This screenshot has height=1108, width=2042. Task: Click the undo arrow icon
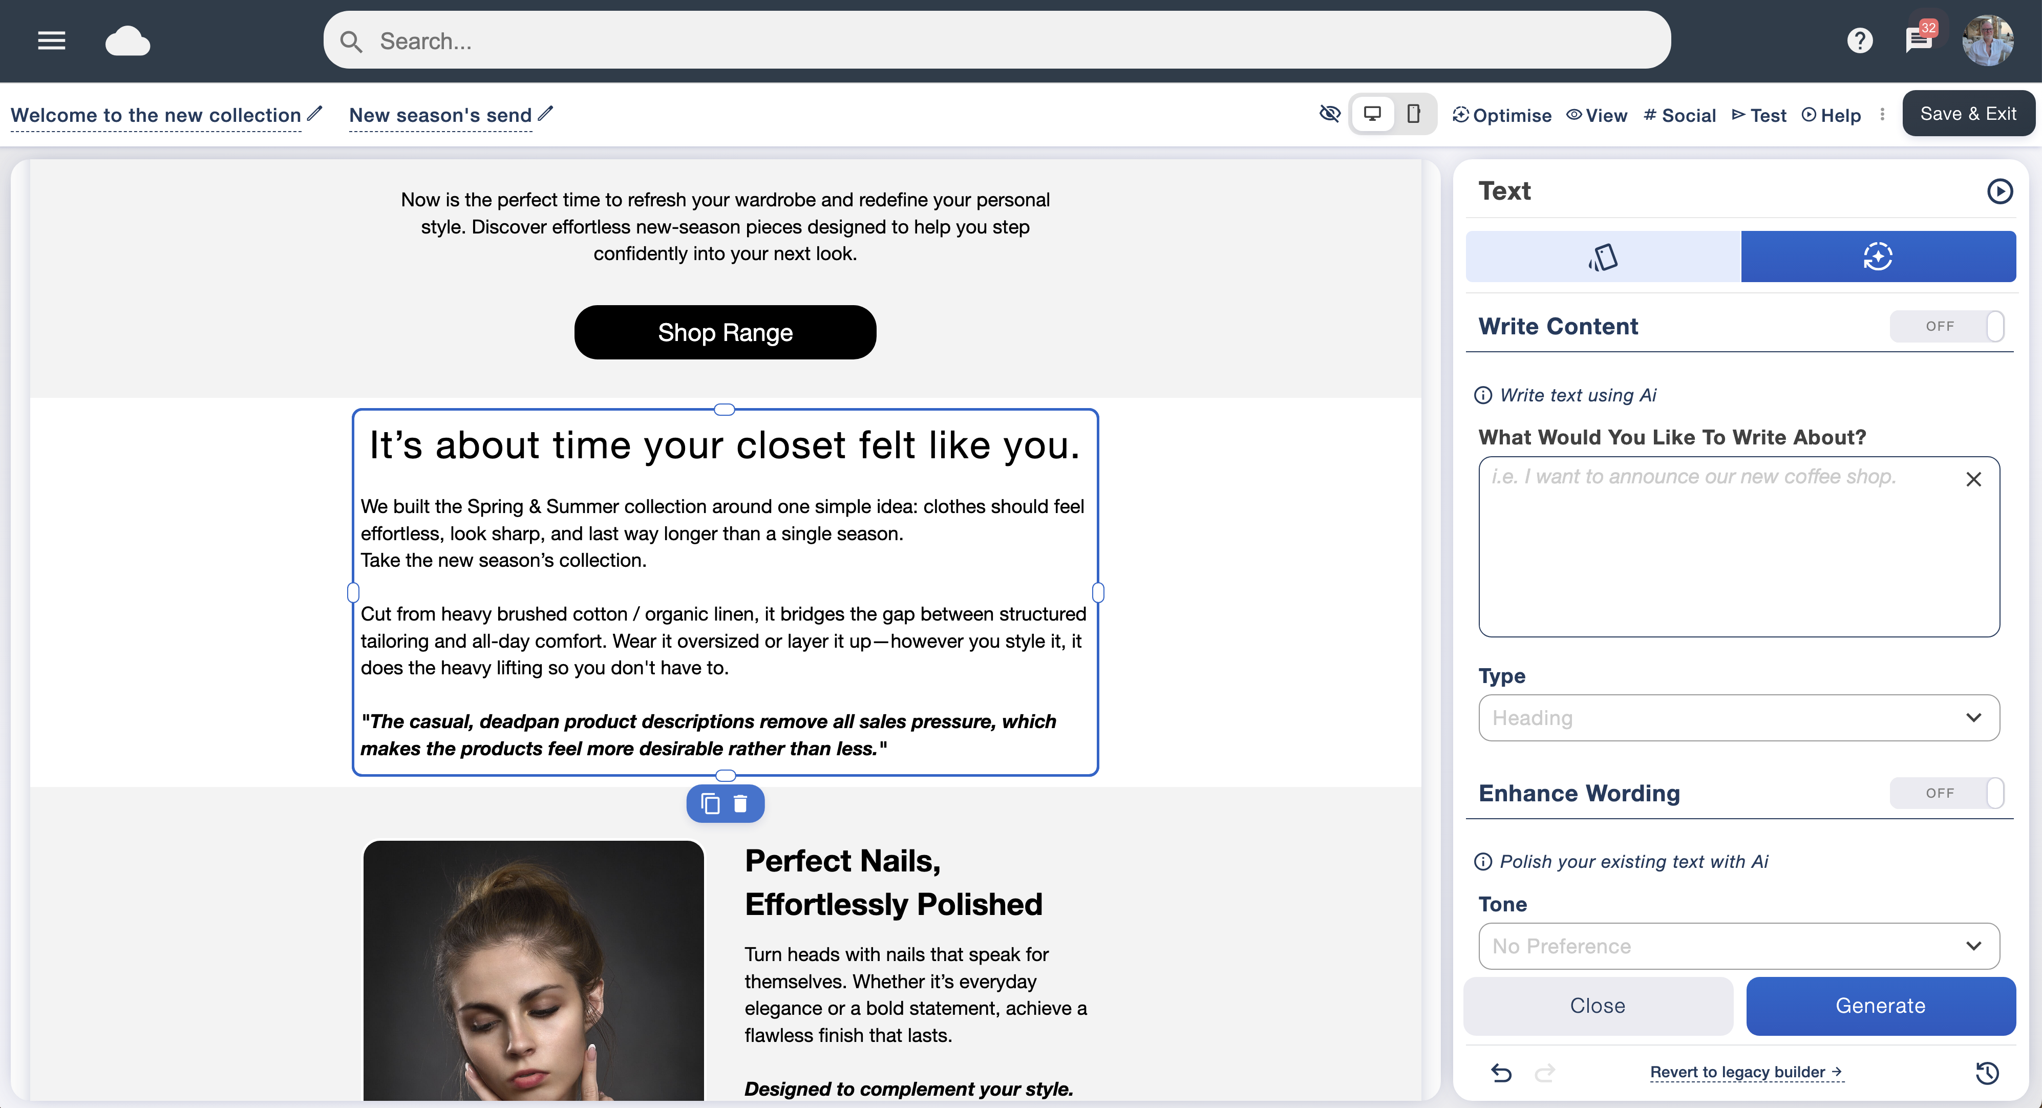click(1501, 1073)
